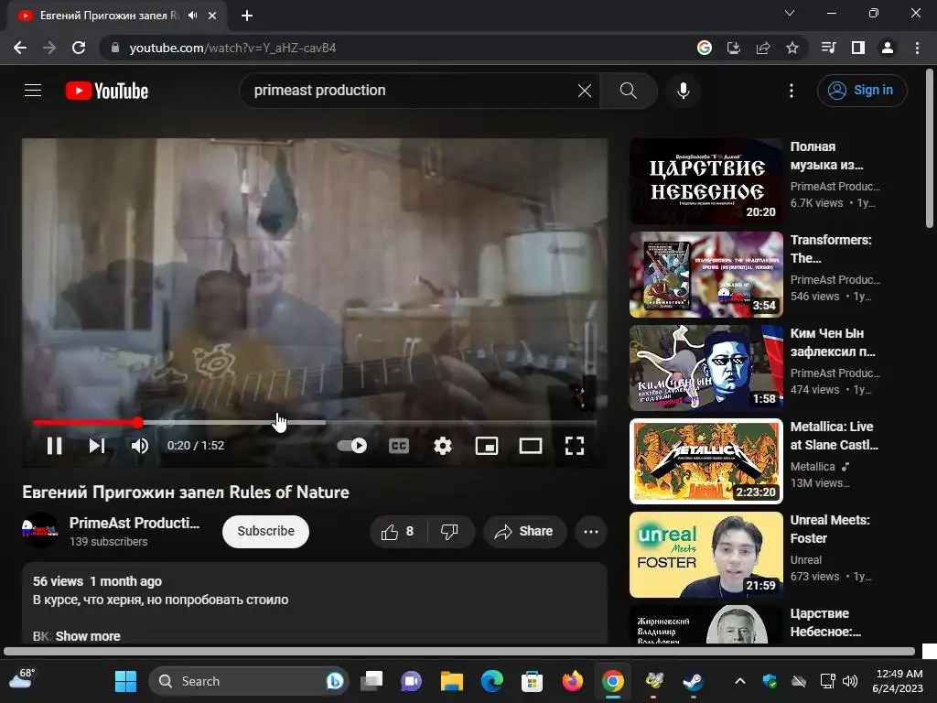Click the taskbar Search box
This screenshot has width=937, height=703.
[x=248, y=681]
